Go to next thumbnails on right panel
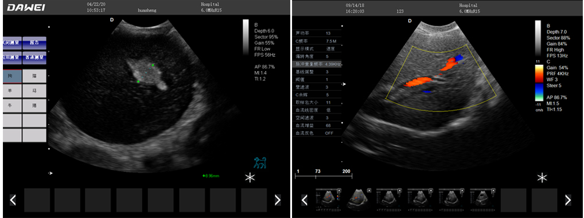 [x=568, y=200]
